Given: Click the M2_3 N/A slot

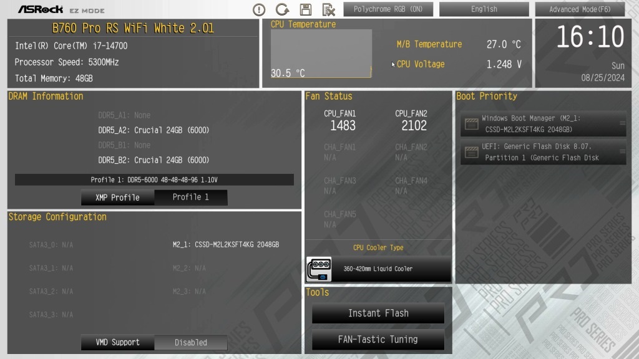Looking at the screenshot, I should click(189, 292).
